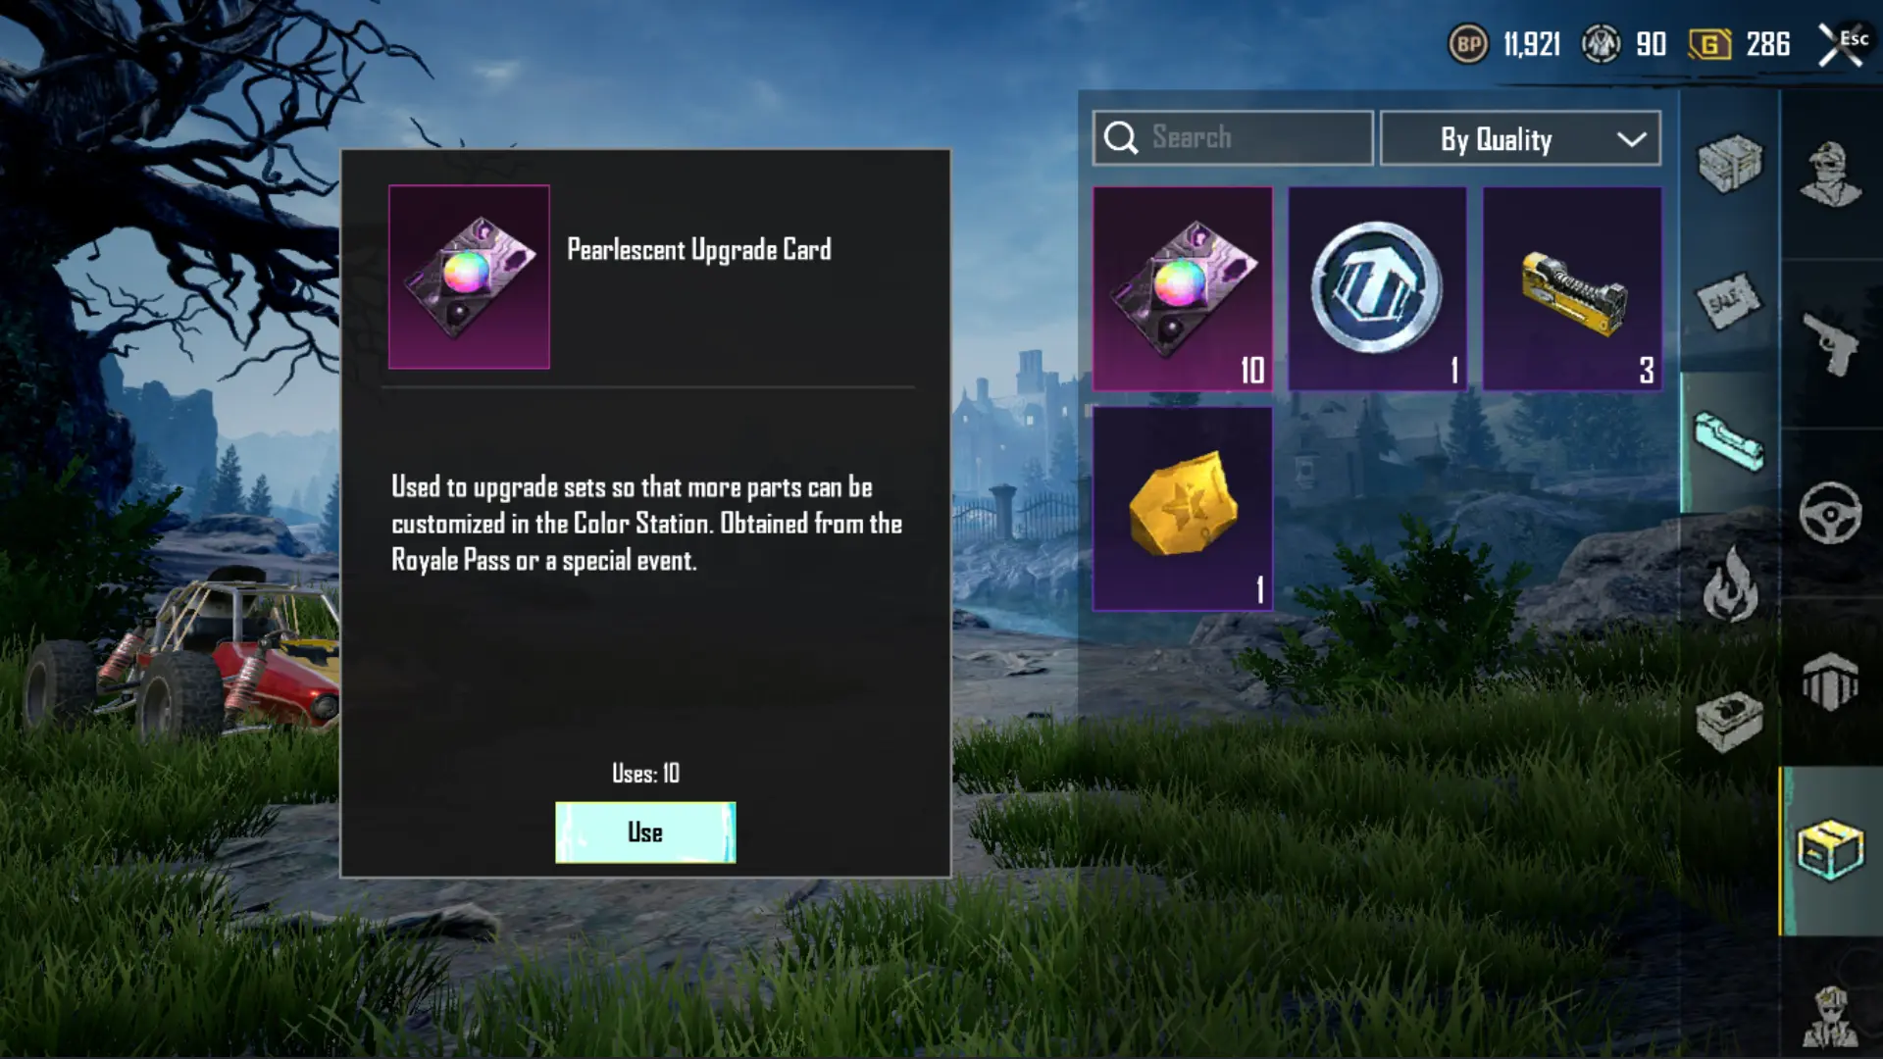This screenshot has height=1059, width=1883.
Task: Click the Search input field
Action: (1233, 138)
